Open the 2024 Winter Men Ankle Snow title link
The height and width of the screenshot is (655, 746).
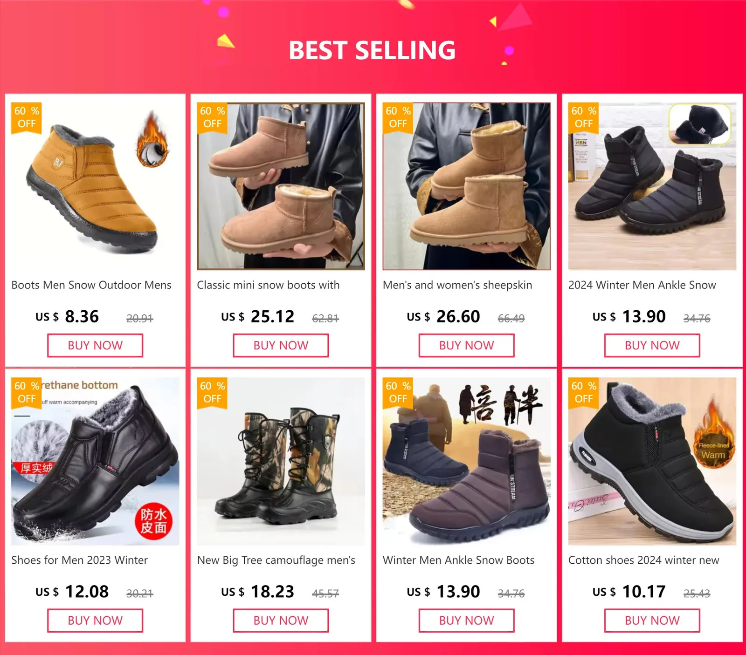(642, 285)
